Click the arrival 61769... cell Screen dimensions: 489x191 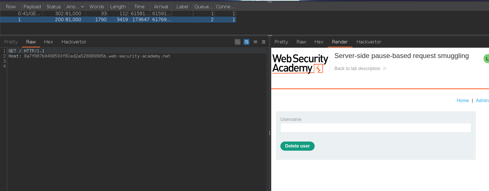point(161,19)
